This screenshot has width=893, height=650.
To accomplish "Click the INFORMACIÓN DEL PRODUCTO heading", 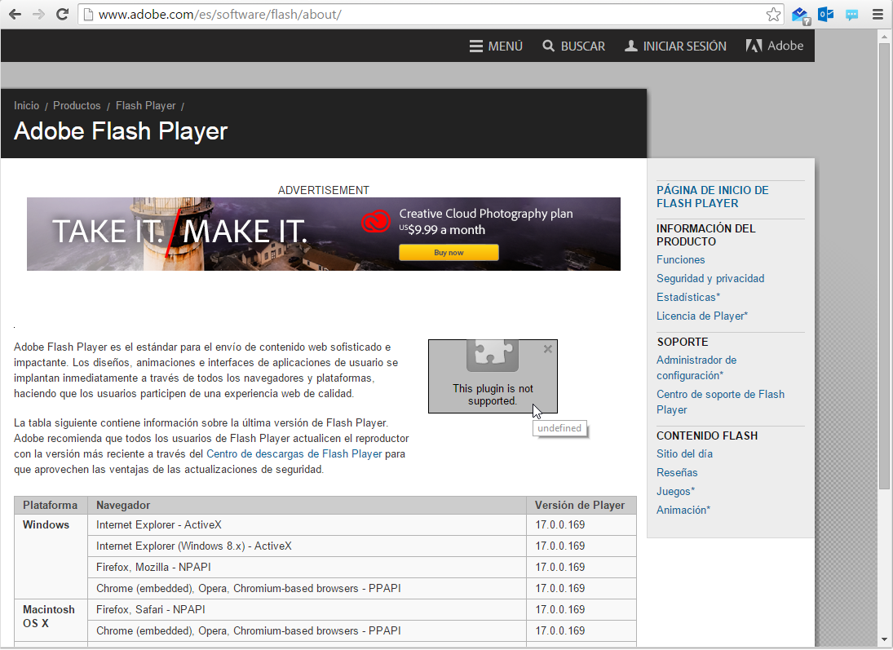I will coord(706,235).
